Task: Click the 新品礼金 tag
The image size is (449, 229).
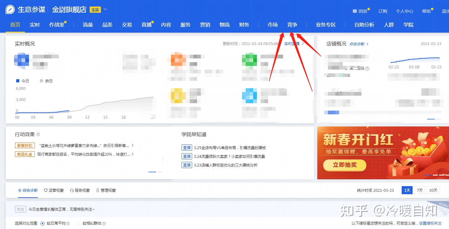Action: coord(25,154)
